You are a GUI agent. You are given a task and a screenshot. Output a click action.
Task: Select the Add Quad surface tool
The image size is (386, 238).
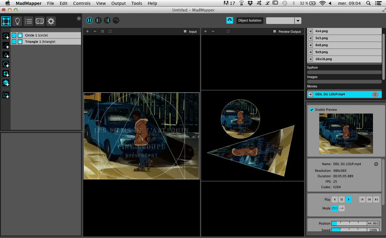click(6, 36)
